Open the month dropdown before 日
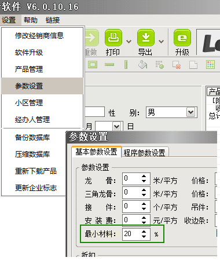This screenshot has height=261, width=220. (x=116, y=127)
